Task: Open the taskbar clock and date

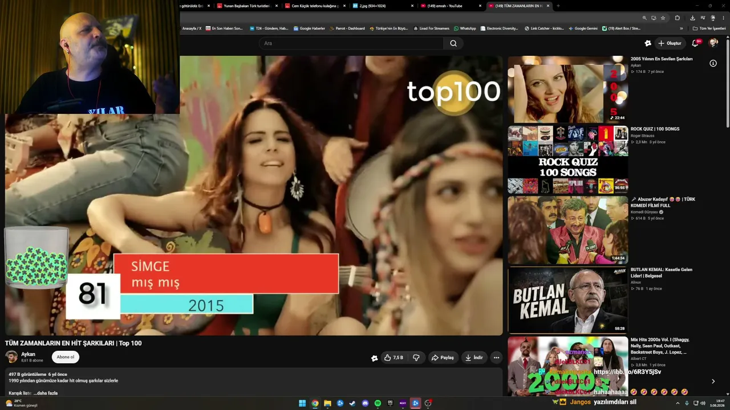Action: 717,403
